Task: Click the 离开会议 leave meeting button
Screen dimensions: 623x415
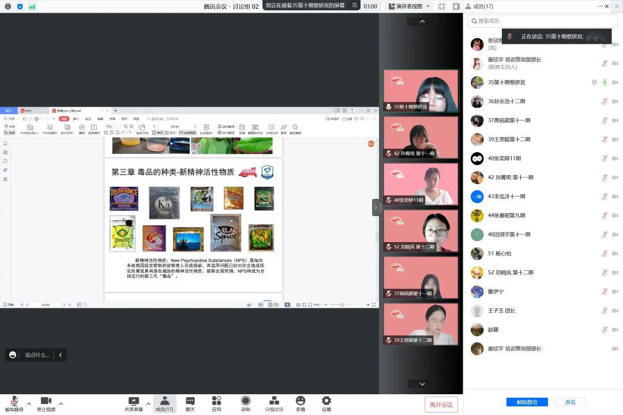Action: point(441,405)
